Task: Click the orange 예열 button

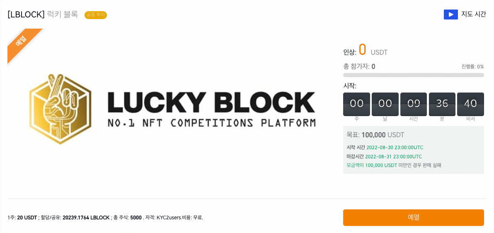Action: coord(413,218)
